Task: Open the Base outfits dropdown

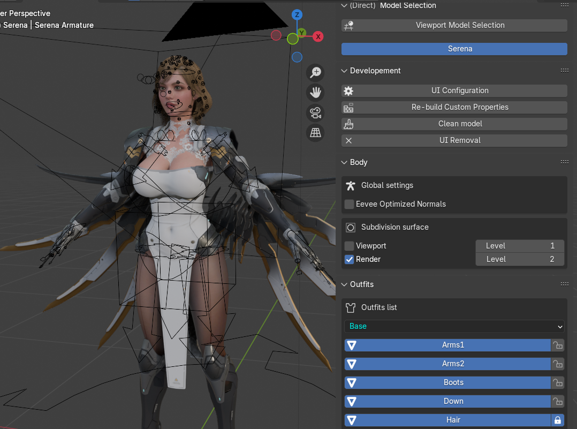Action: click(454, 326)
